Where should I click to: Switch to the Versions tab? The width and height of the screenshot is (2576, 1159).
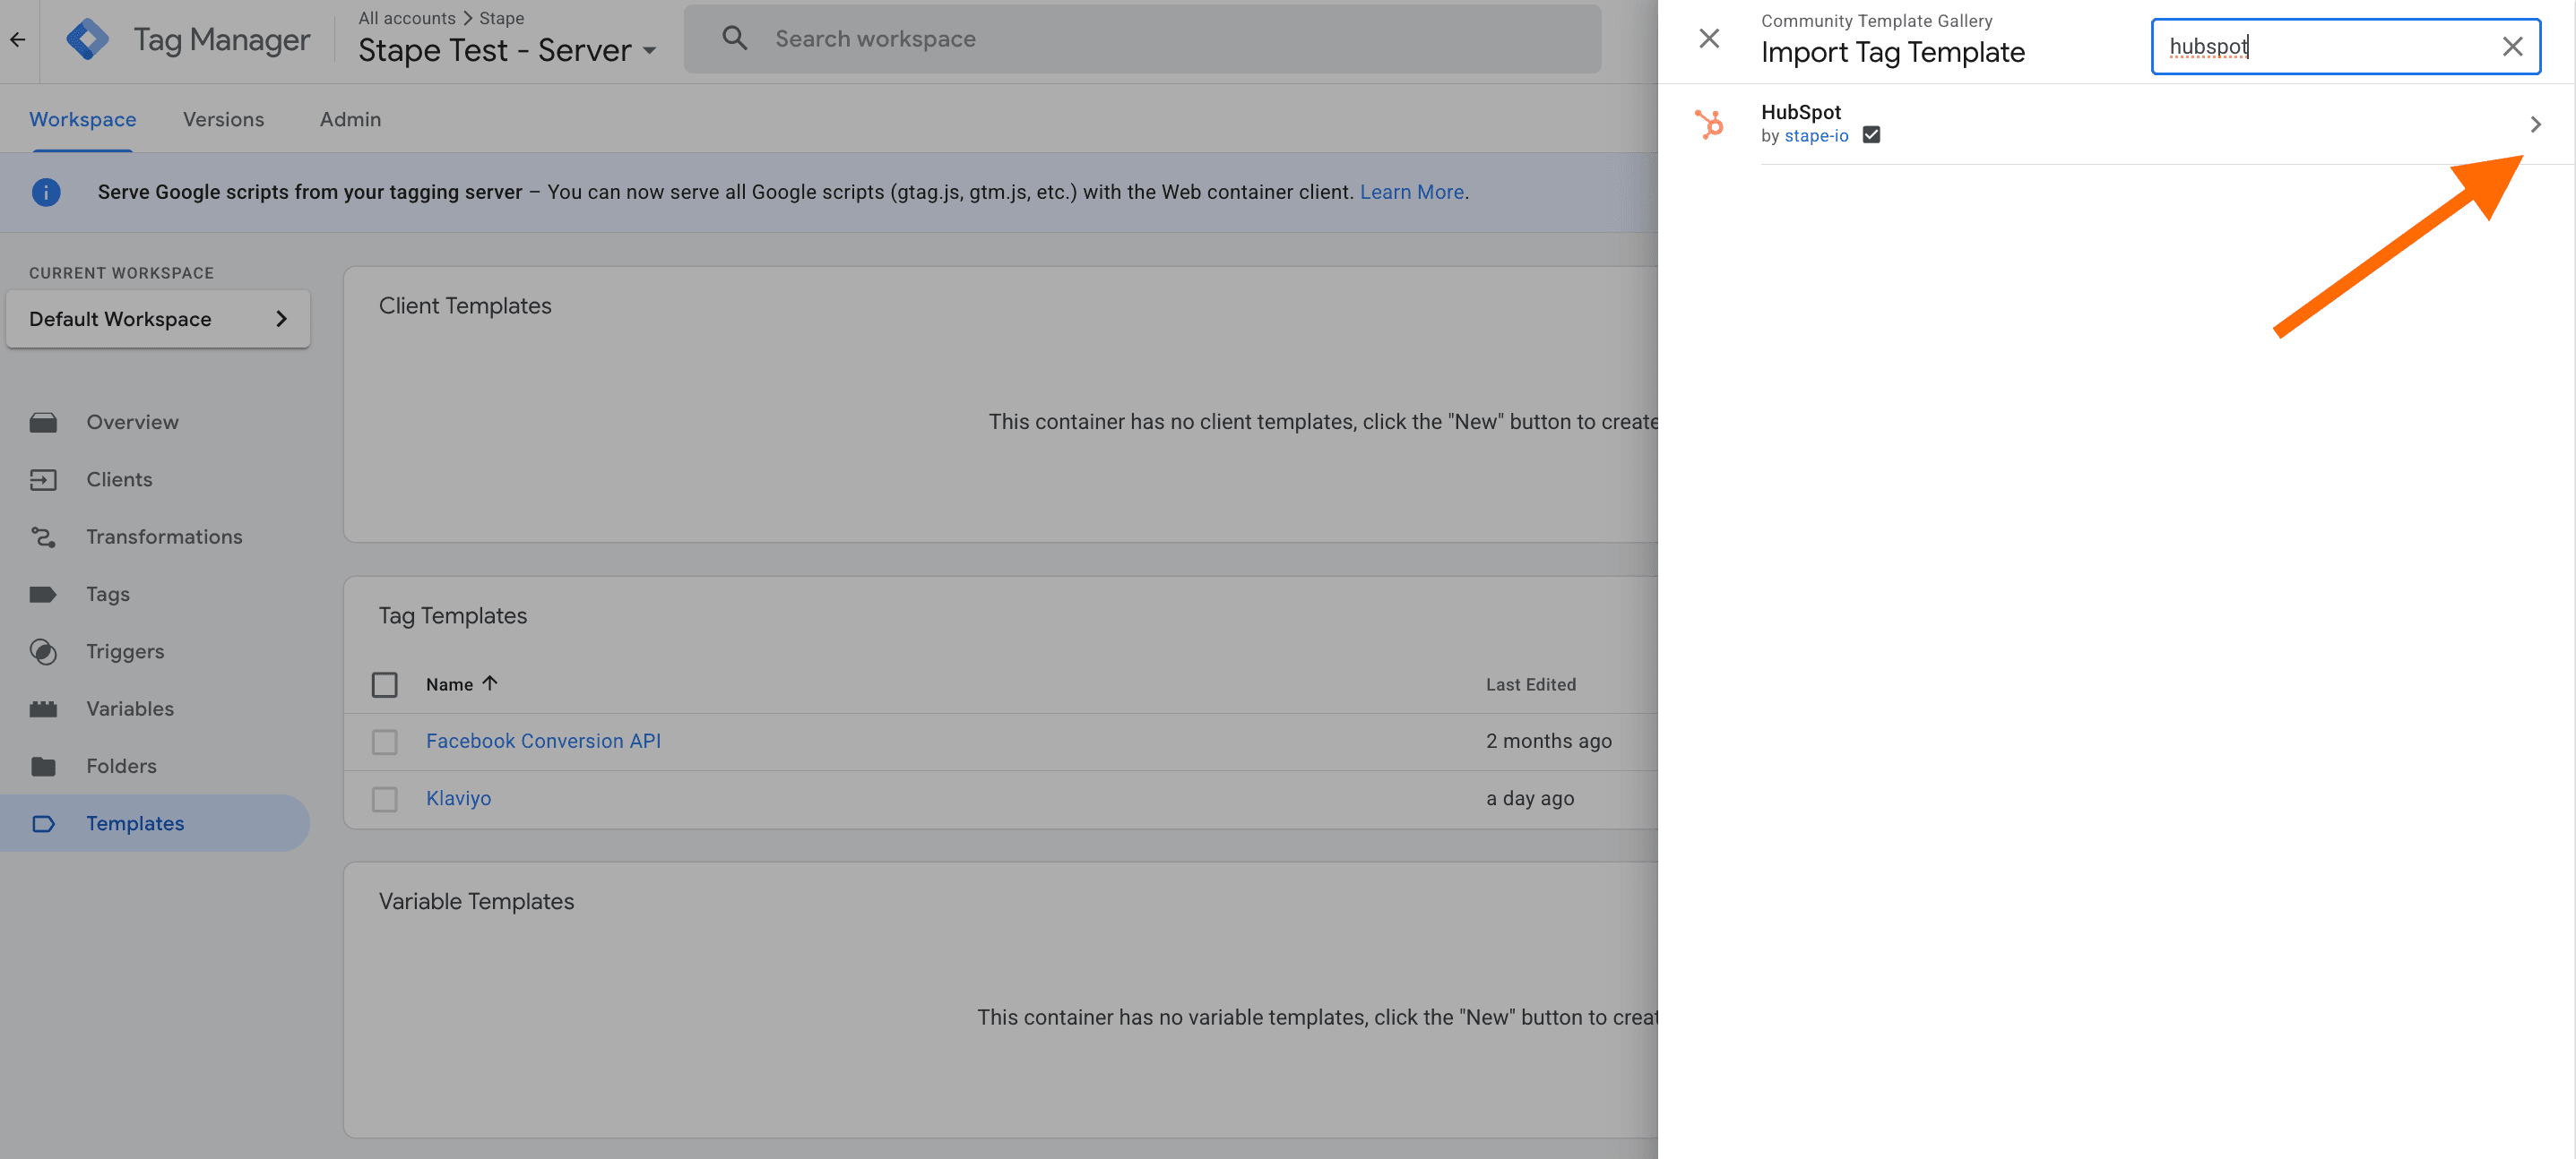click(223, 119)
